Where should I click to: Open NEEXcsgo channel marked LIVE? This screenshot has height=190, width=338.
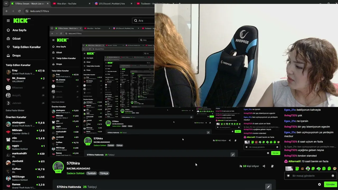click(25, 178)
